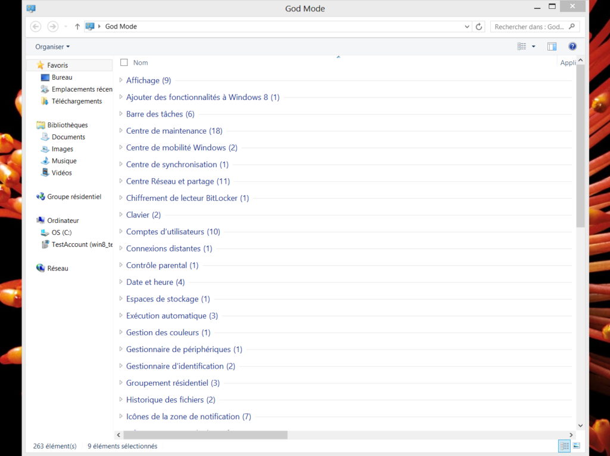
Task: Click Gestionnaire d'identification (2) heading
Action: pyautogui.click(x=180, y=366)
